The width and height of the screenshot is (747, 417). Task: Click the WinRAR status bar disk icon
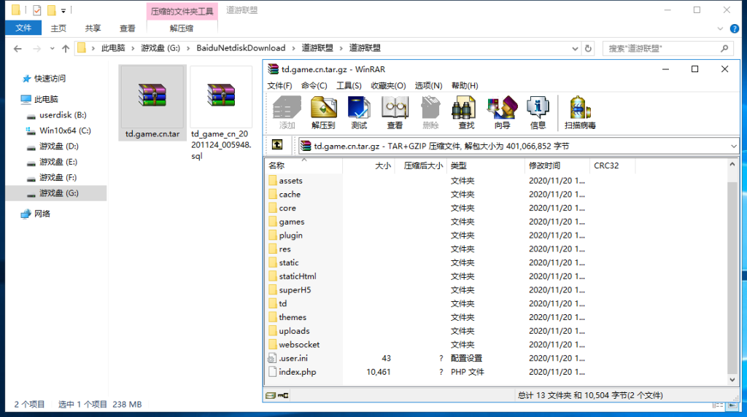click(x=271, y=395)
